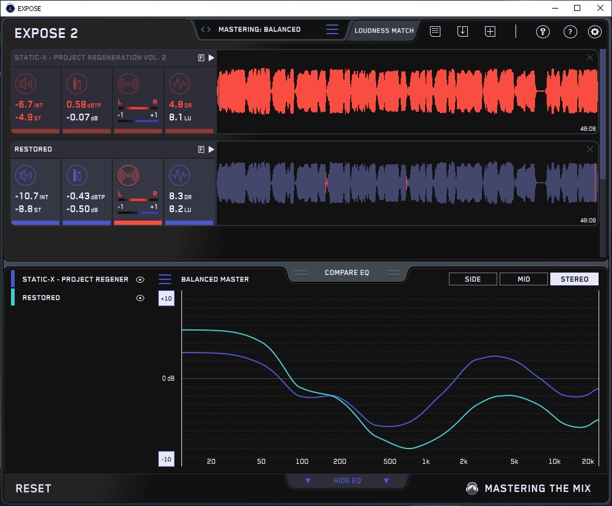Open the notes list icon in toolbar
Screen dimensions: 612x506
point(435,31)
